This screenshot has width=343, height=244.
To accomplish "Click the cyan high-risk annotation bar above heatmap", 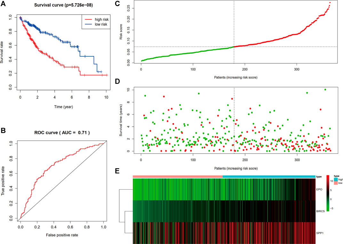I will (x=269, y=177).
